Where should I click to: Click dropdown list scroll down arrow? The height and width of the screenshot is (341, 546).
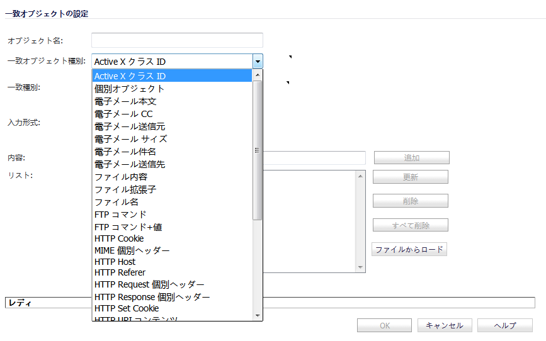(258, 316)
